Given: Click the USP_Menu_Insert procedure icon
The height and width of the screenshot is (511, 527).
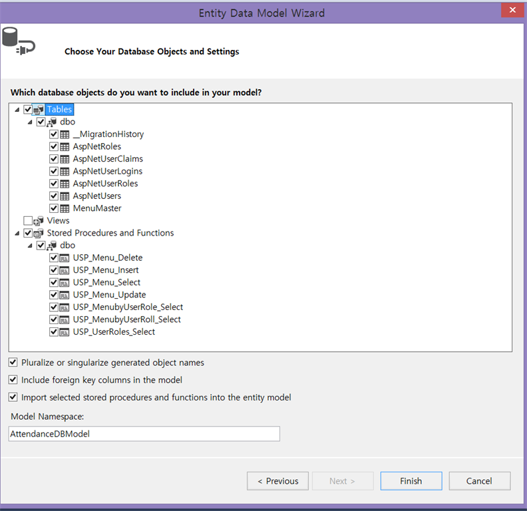Looking at the screenshot, I should pyautogui.click(x=65, y=270).
